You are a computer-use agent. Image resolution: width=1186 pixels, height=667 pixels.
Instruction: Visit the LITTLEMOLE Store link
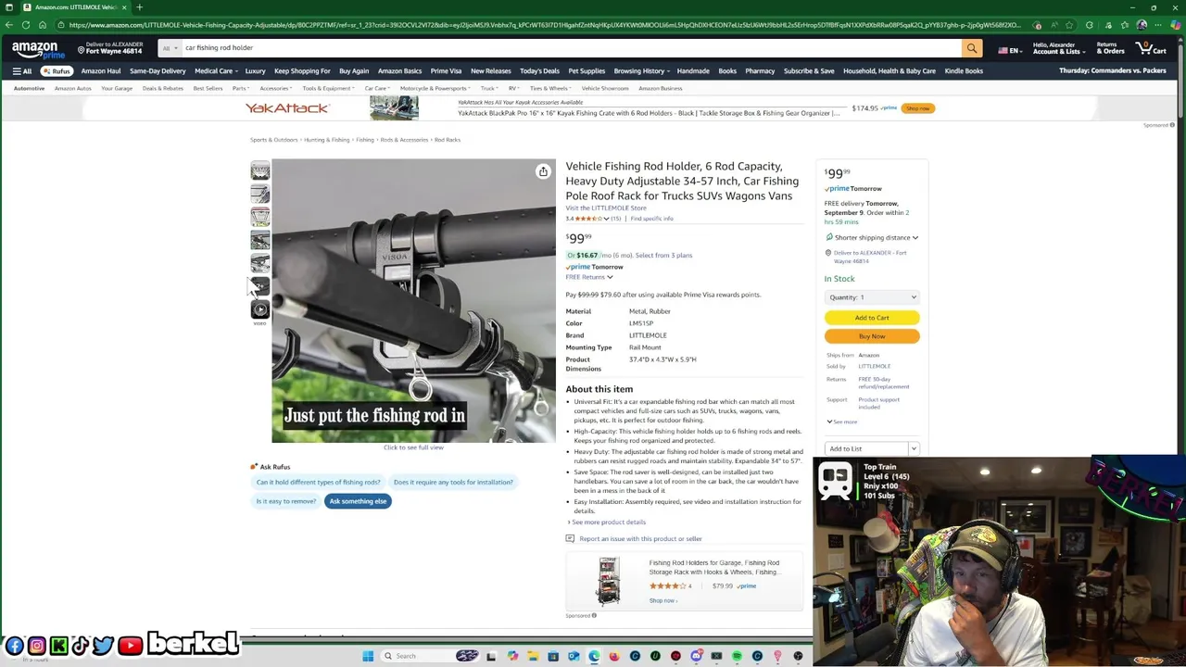point(606,208)
